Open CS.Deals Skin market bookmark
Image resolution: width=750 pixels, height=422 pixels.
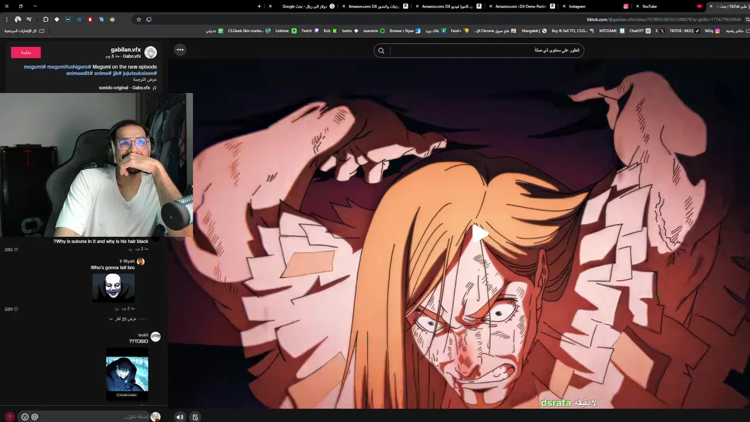[x=249, y=30]
